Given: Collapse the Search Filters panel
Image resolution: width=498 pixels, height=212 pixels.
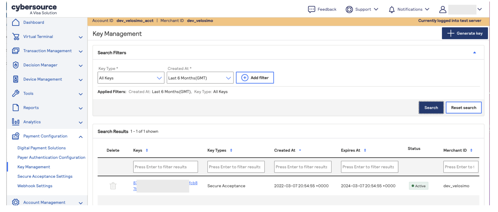Looking at the screenshot, I should 474,52.
